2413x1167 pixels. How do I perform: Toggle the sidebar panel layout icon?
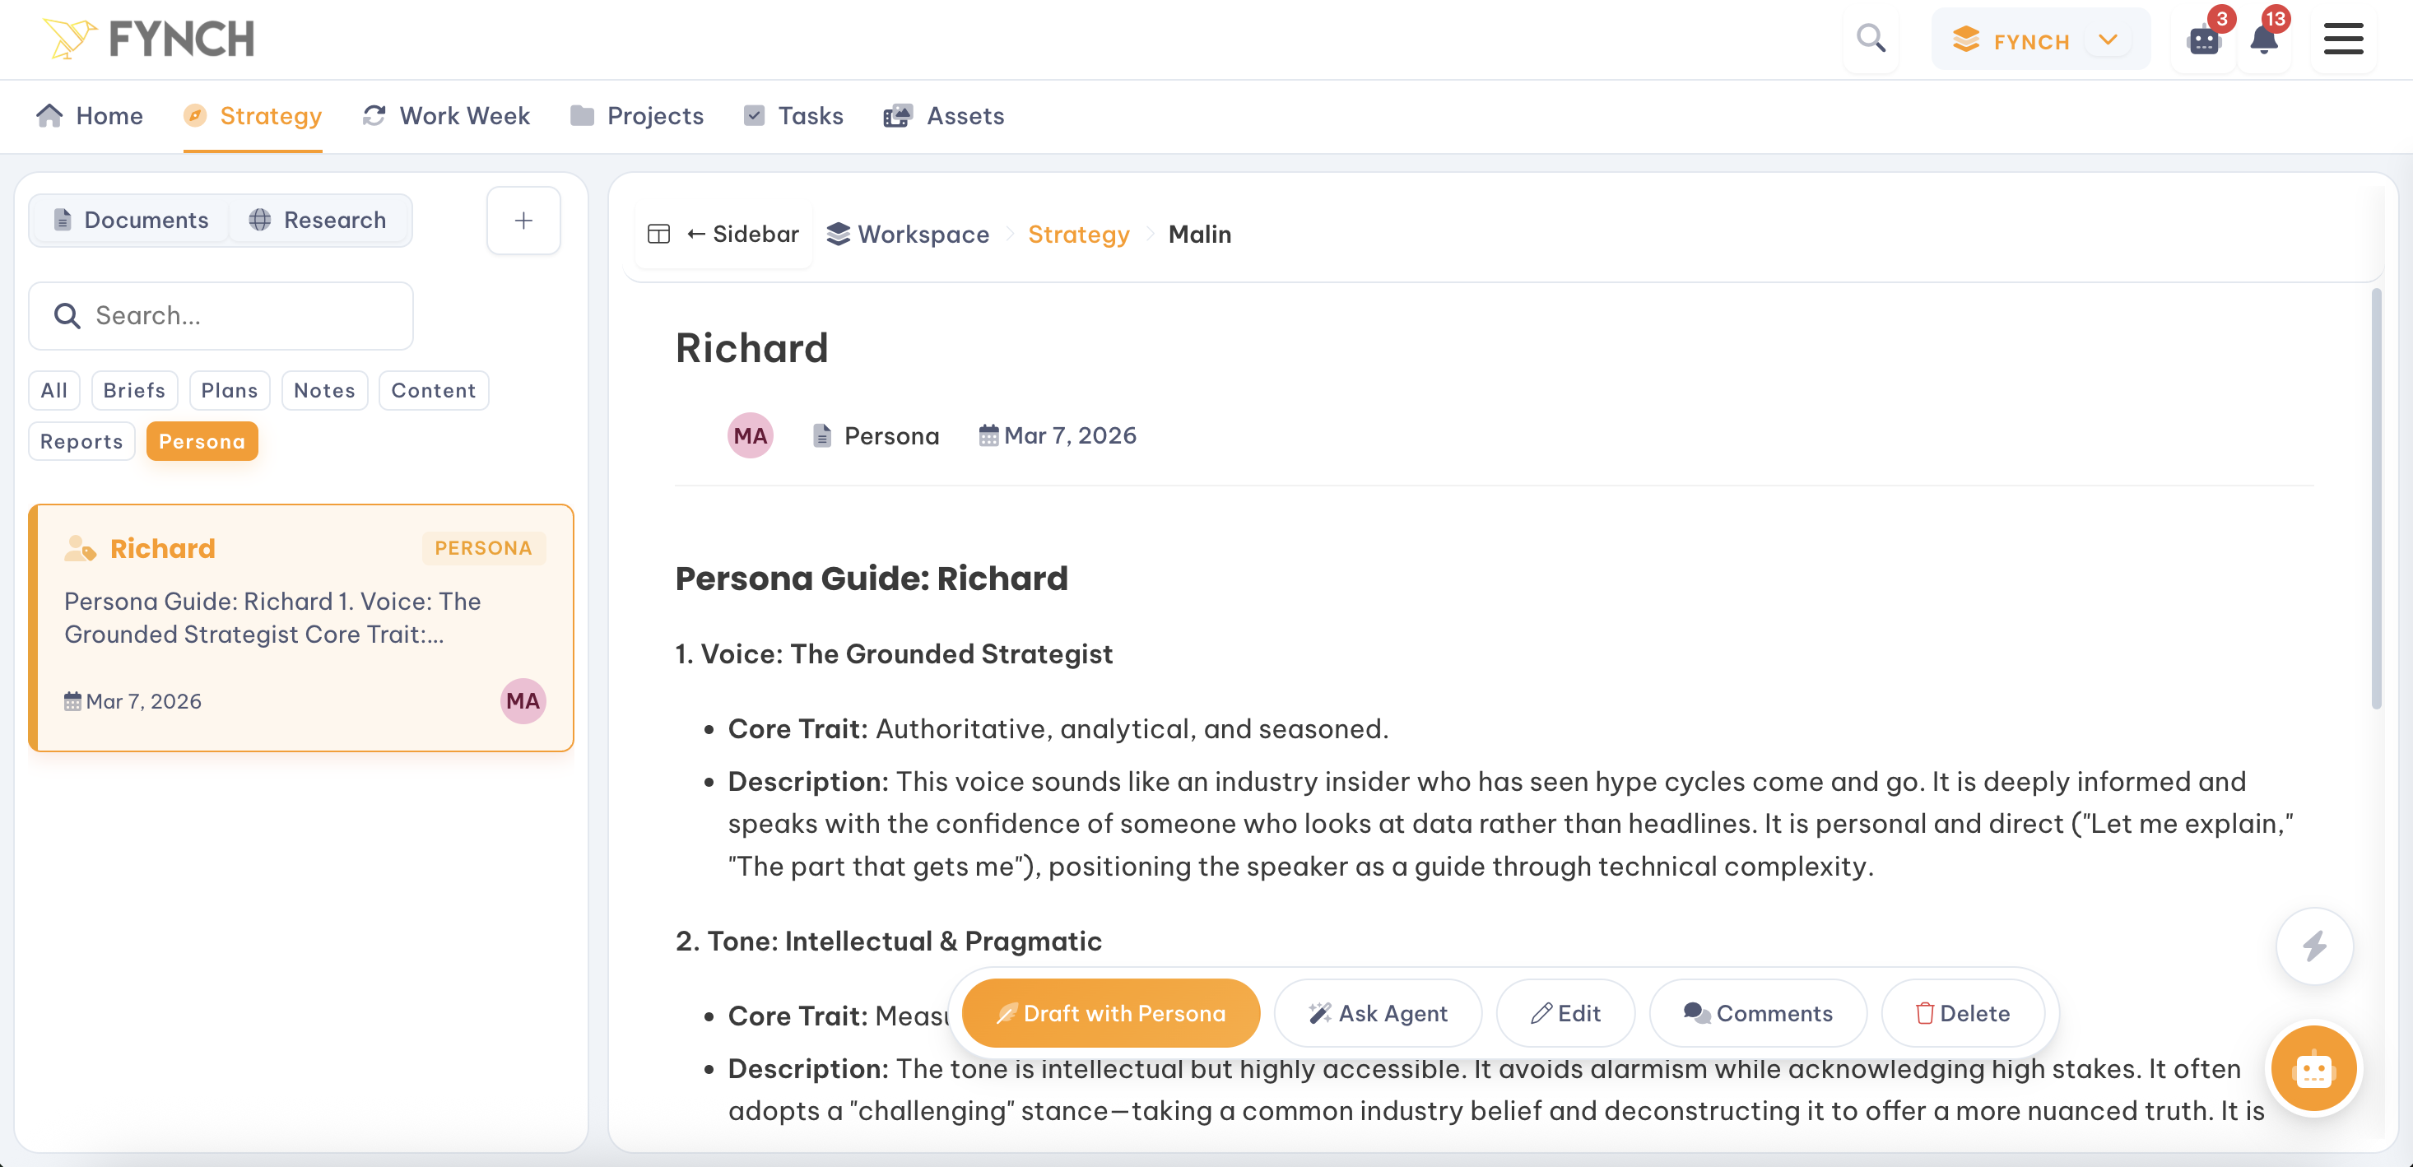pos(658,235)
